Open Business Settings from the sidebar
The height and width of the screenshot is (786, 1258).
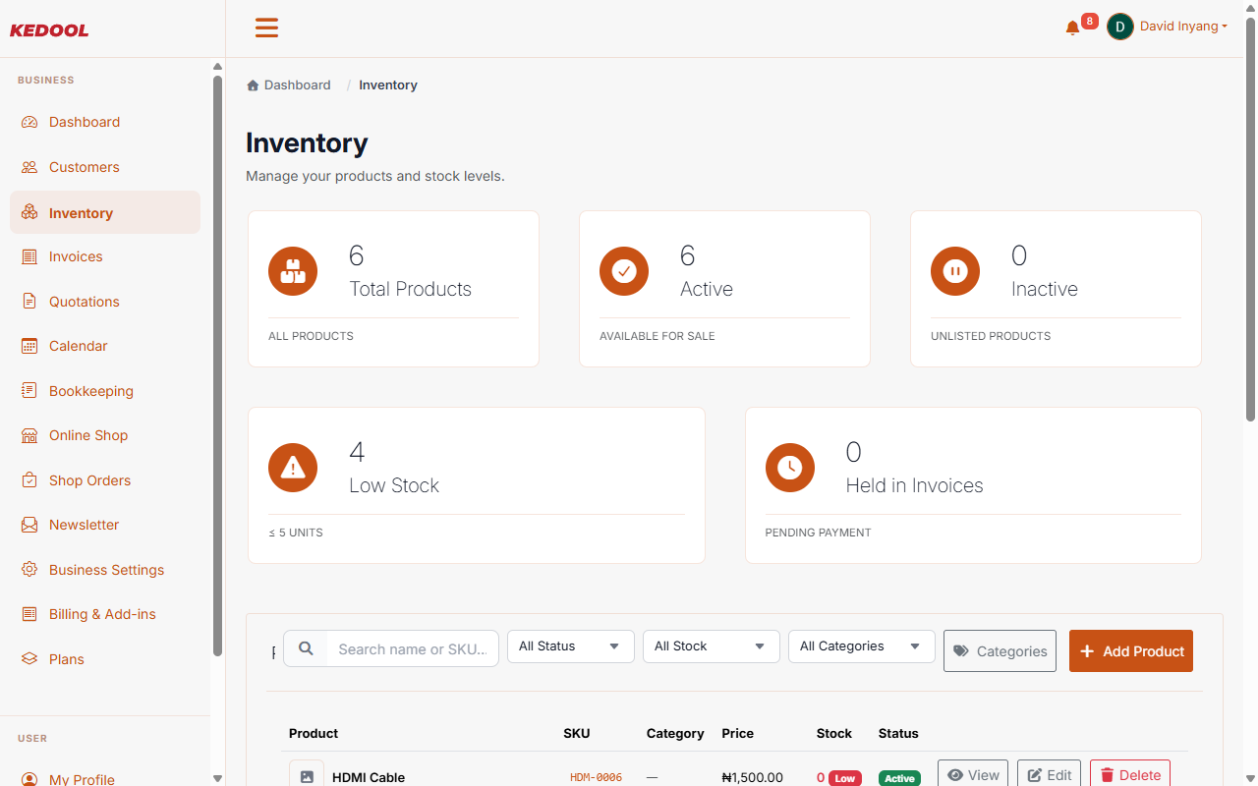[x=105, y=570]
